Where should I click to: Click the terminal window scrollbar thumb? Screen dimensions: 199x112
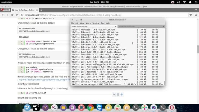(164, 83)
